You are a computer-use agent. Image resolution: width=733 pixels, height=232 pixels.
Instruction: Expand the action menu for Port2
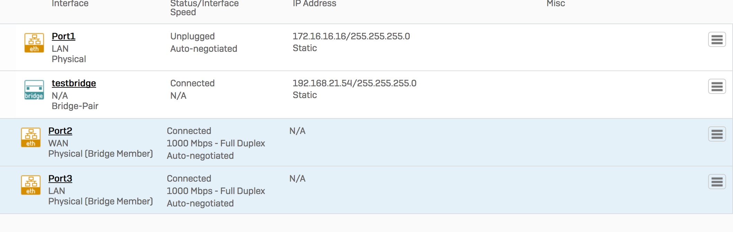pyautogui.click(x=717, y=134)
